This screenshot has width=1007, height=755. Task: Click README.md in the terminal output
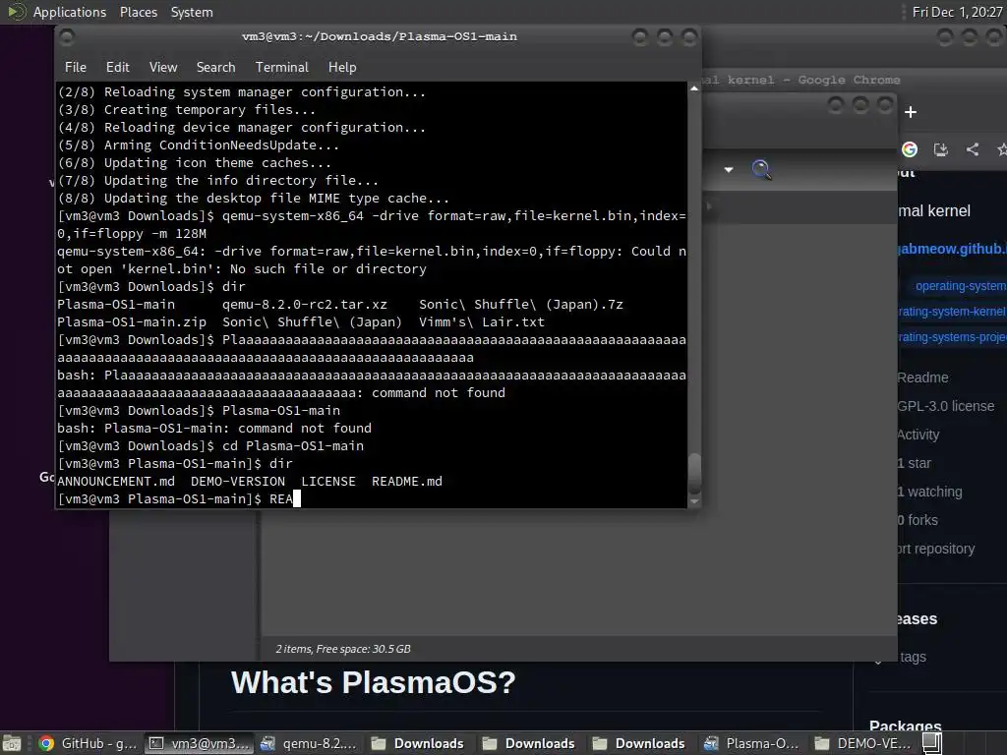tap(407, 482)
